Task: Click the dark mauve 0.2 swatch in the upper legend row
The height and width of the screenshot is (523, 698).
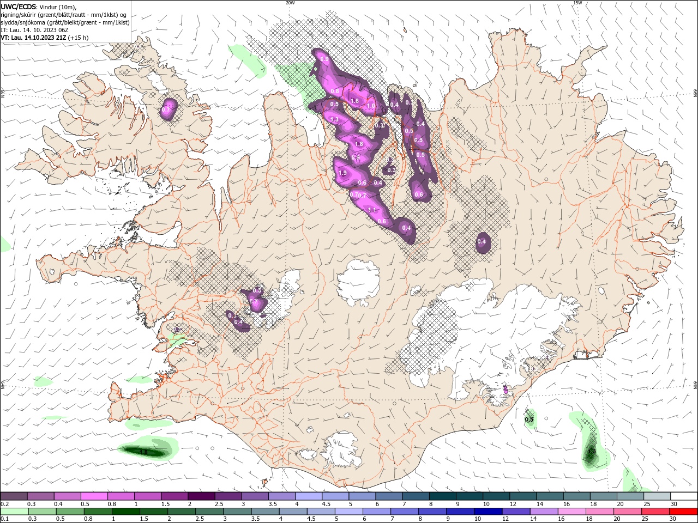Action: coord(14,496)
